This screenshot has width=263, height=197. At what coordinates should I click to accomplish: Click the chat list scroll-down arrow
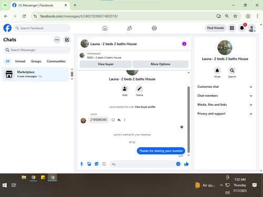(x=72, y=79)
